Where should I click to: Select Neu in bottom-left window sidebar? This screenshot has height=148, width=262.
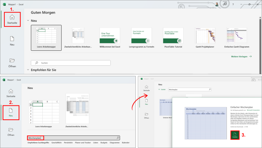11,113
